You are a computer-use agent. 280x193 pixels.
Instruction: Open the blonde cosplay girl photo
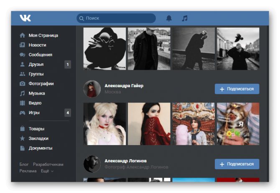point(104,124)
